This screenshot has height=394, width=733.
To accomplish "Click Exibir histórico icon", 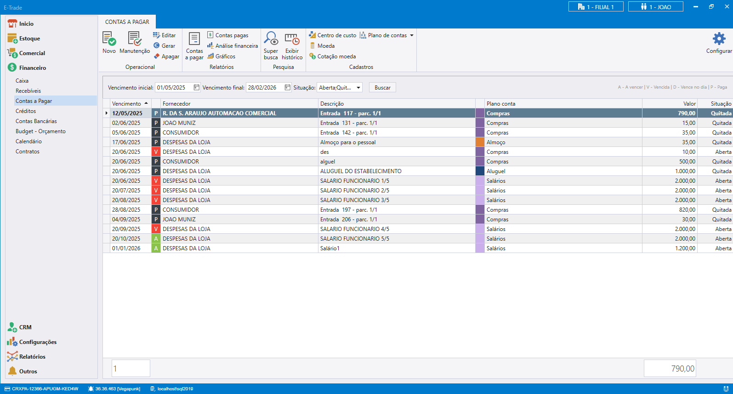I will [292, 39].
